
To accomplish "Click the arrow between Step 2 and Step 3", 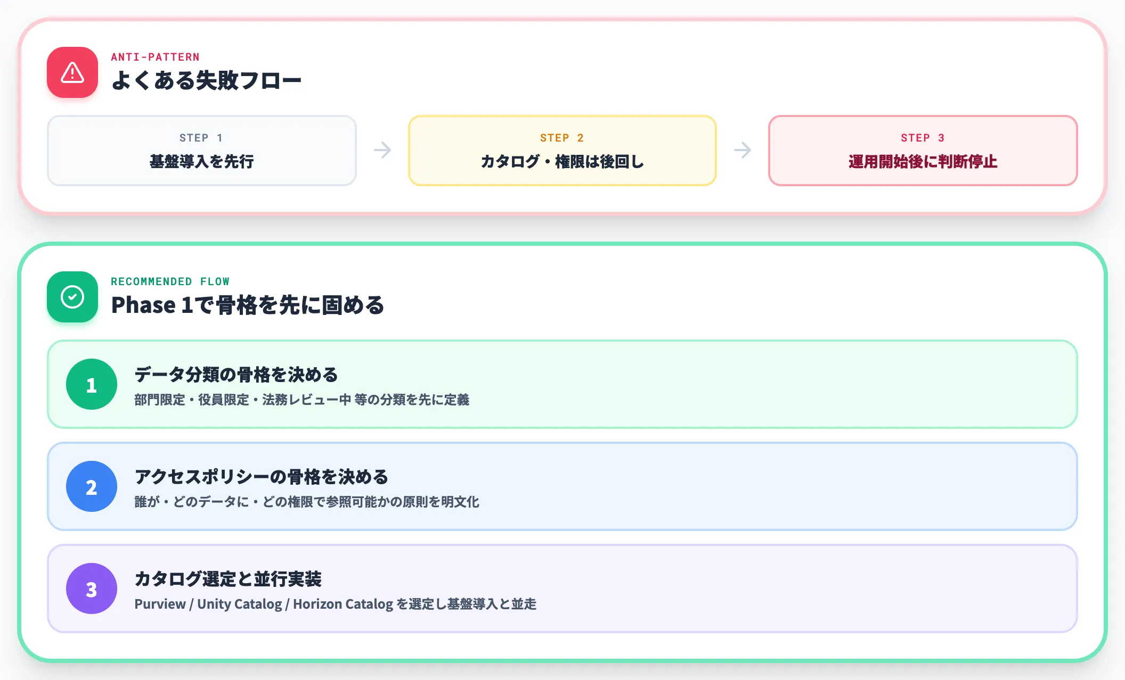I will pos(743,150).
